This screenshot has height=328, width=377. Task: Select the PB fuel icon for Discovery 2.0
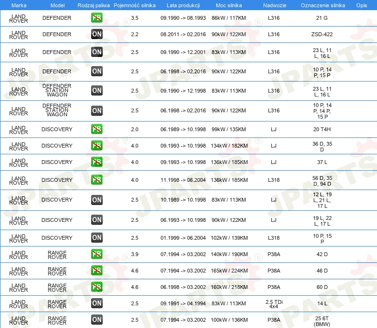coord(96,129)
